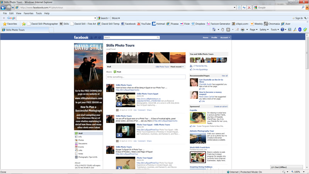Click the Events calendar icon in sidebar

76,147
